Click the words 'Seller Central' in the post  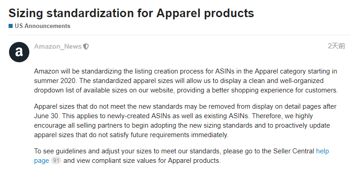point(294,151)
